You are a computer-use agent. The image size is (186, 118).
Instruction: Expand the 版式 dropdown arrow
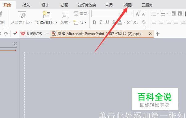[x=70, y=22]
